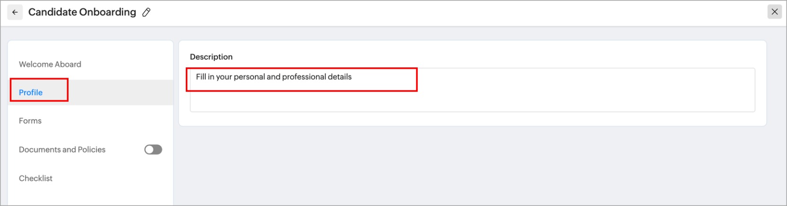The width and height of the screenshot is (787, 206).
Task: Select the Profile section
Action: point(31,92)
